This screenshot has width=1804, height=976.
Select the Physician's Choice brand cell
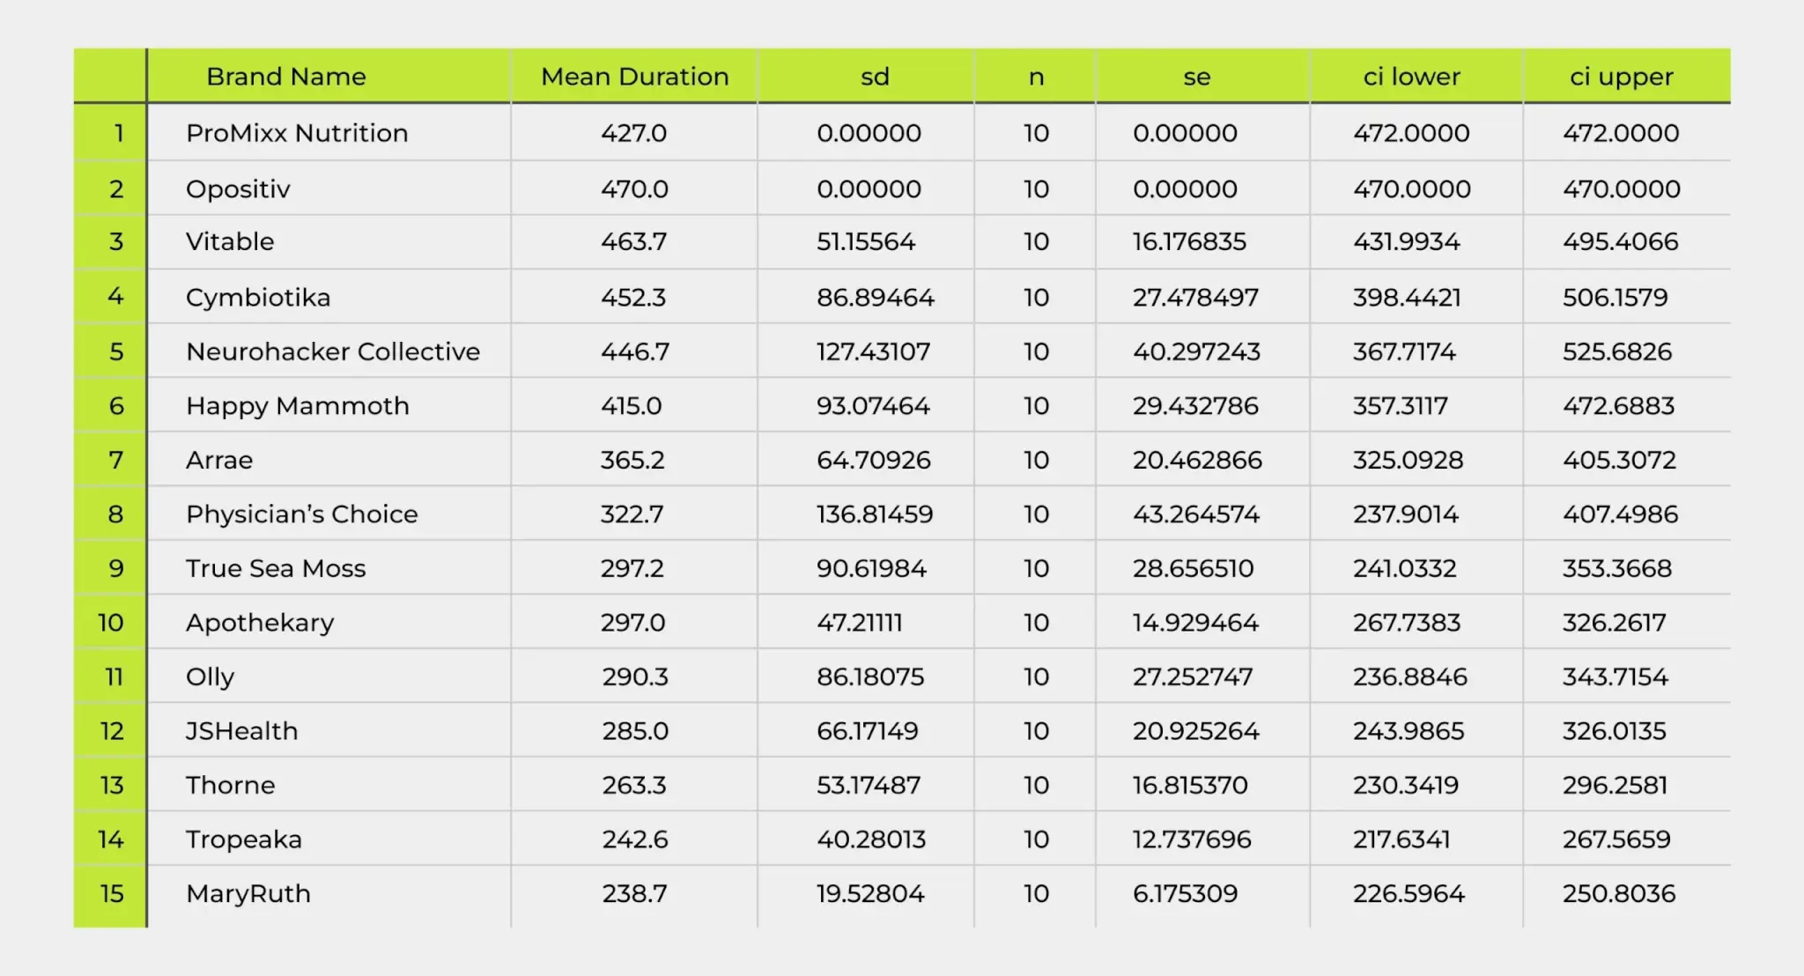(301, 514)
